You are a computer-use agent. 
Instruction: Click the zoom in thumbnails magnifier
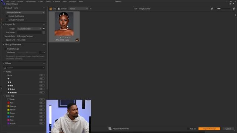point(234,9)
